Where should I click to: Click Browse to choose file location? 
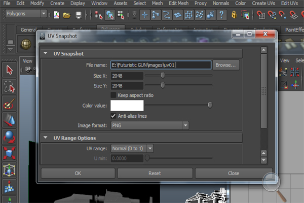(x=225, y=65)
